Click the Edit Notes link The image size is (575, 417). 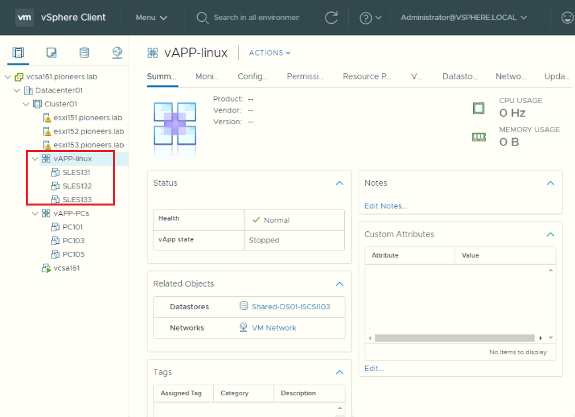[x=385, y=206]
